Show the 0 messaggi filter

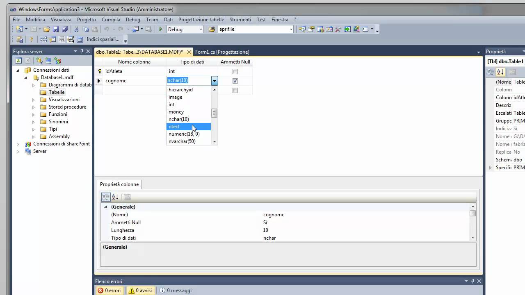pyautogui.click(x=176, y=290)
